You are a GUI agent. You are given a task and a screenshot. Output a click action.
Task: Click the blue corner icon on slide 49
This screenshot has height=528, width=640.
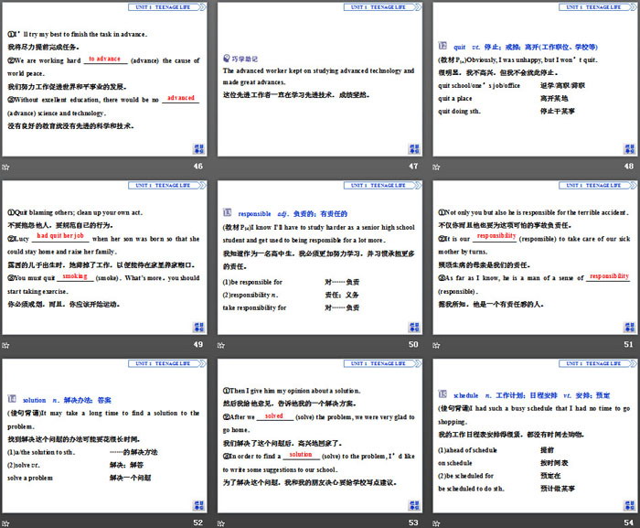[x=198, y=327]
